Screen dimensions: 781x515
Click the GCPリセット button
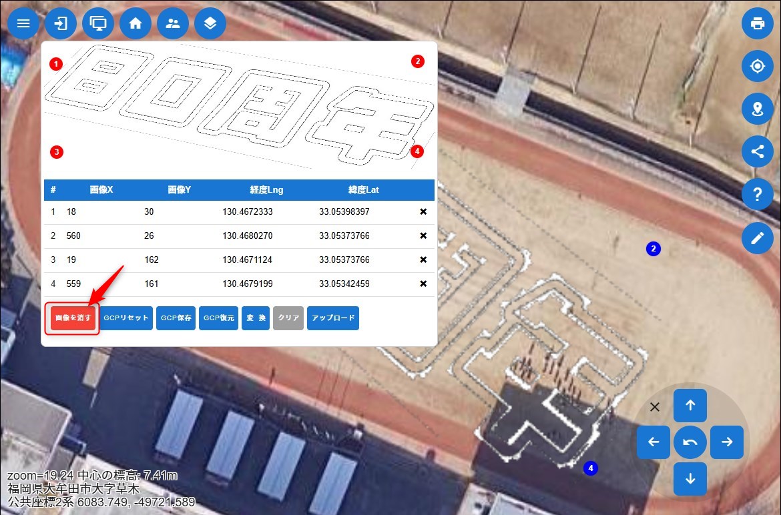click(x=126, y=318)
